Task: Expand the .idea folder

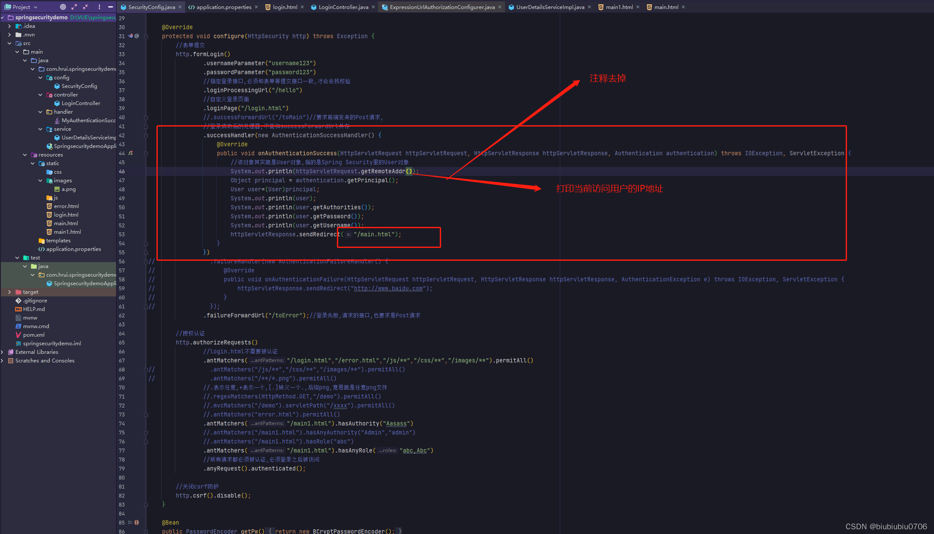Action: click(9, 26)
